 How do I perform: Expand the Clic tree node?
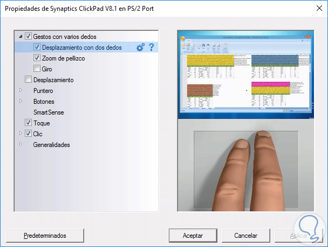pos(20,133)
